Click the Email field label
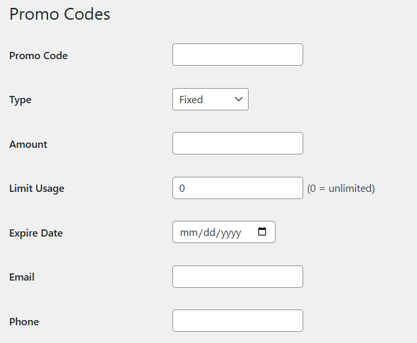The width and height of the screenshot is (417, 343). pos(22,277)
